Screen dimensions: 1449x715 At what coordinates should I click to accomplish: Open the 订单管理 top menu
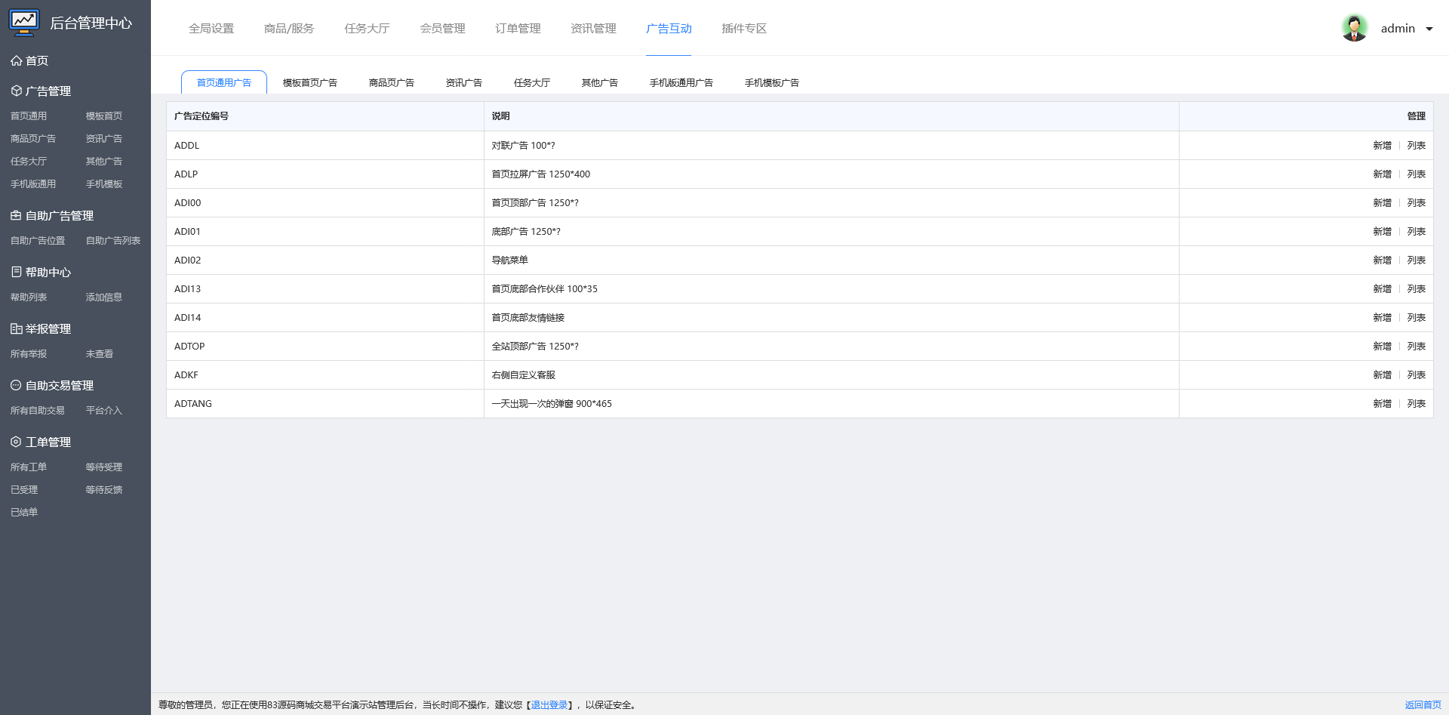(518, 28)
